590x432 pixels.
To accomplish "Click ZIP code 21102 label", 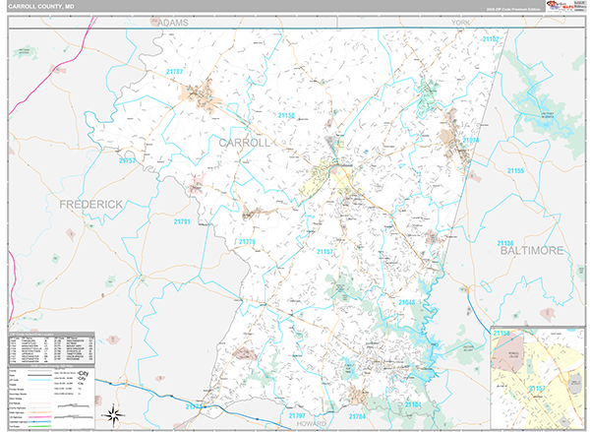I will (490, 39).
